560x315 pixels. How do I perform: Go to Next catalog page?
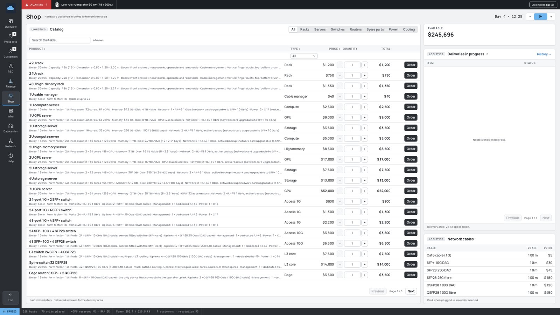tap(411, 291)
